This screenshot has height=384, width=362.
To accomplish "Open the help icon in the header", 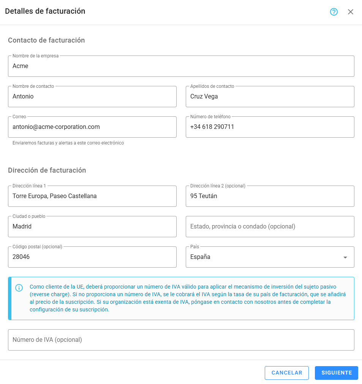I will coord(334,12).
